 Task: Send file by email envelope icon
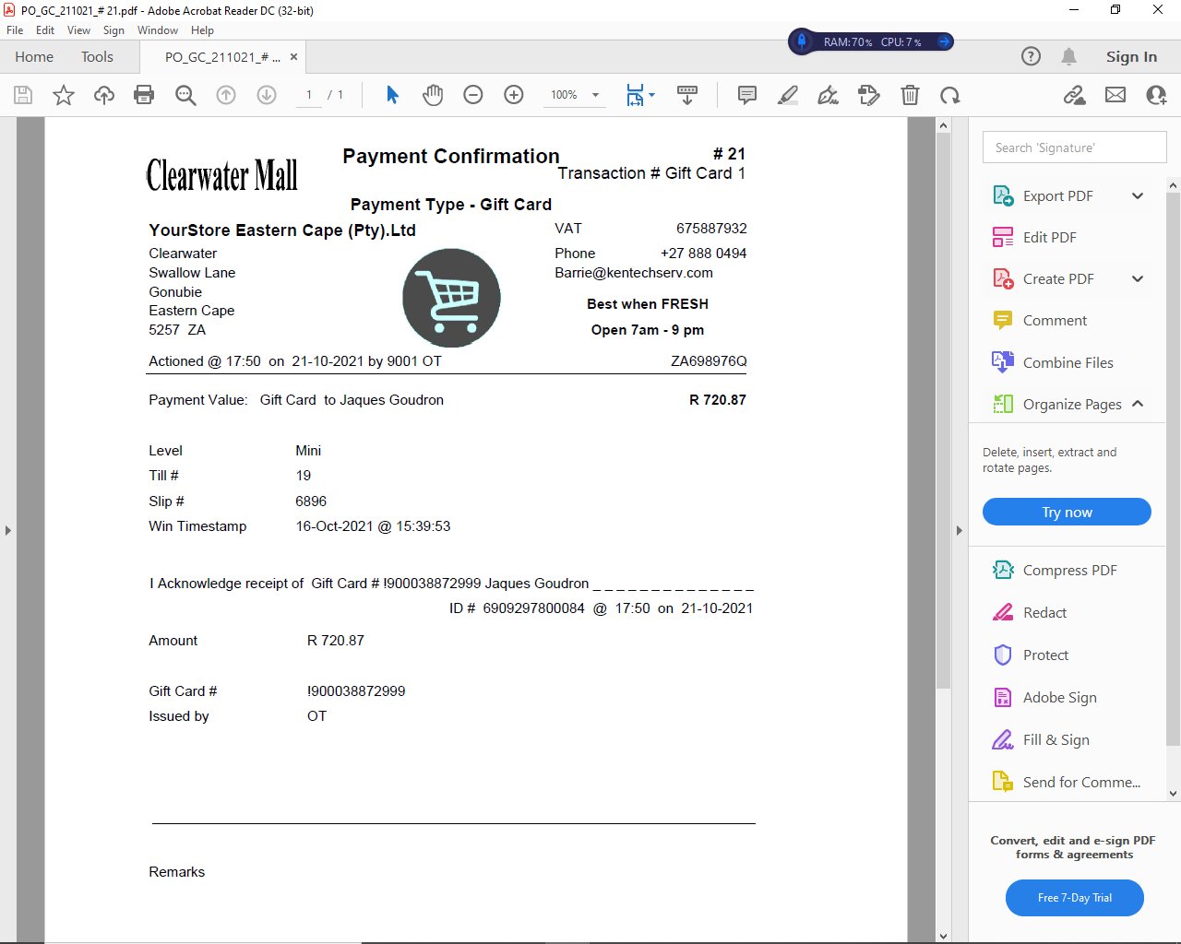(x=1115, y=95)
